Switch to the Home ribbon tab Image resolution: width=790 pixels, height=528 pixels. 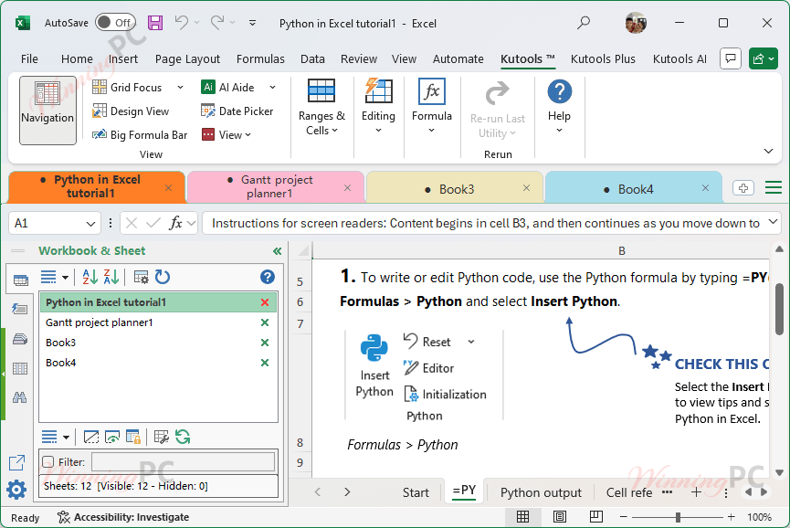click(x=77, y=59)
